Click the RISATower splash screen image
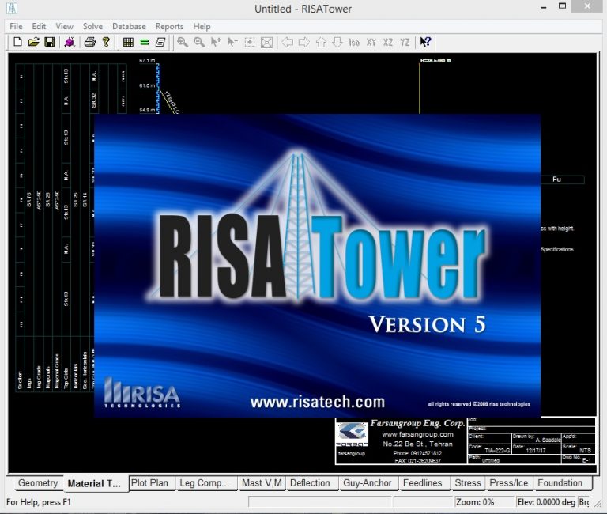607x514 pixels. click(x=317, y=265)
